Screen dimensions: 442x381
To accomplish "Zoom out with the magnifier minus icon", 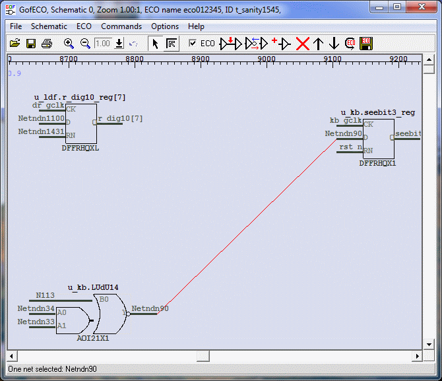I will click(x=85, y=44).
